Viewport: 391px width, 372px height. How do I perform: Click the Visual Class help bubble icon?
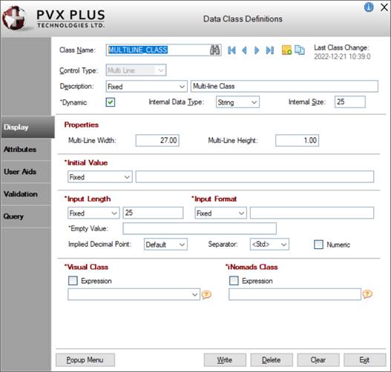206,295
